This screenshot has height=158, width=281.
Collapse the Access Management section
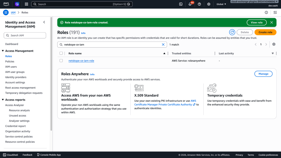(3, 51)
